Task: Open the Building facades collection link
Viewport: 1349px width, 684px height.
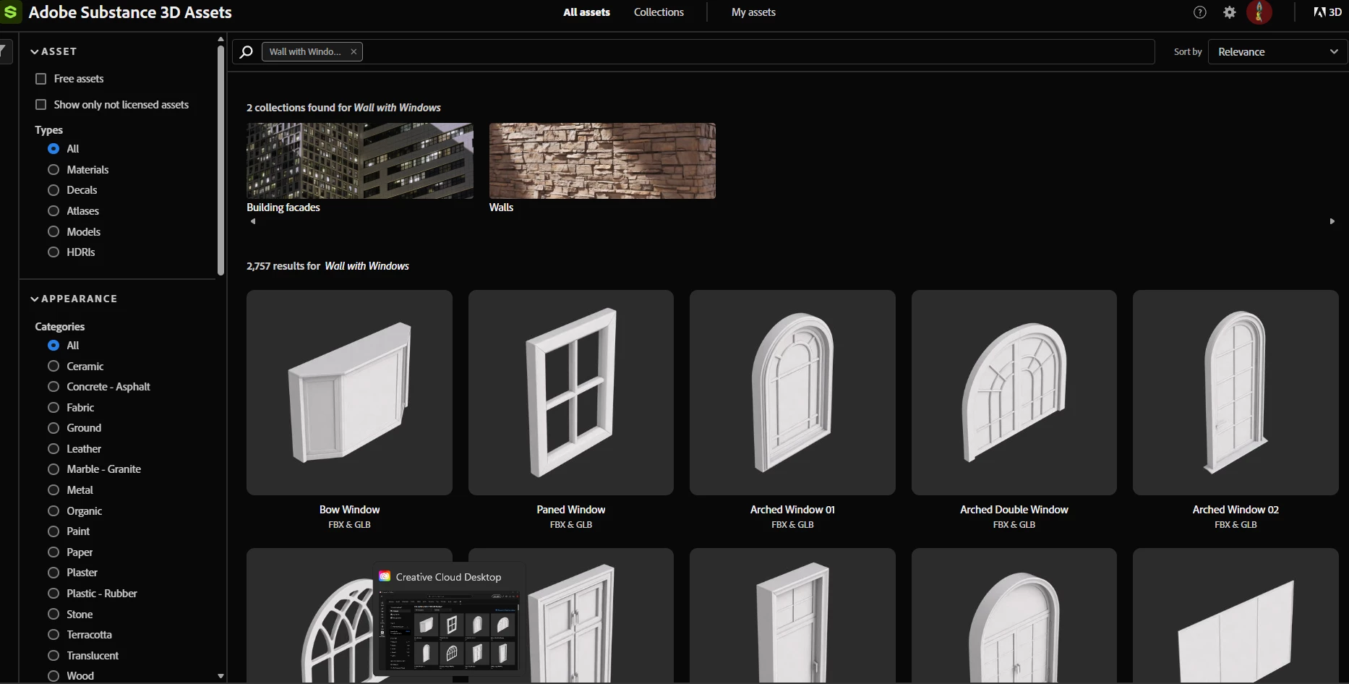Action: pos(283,208)
